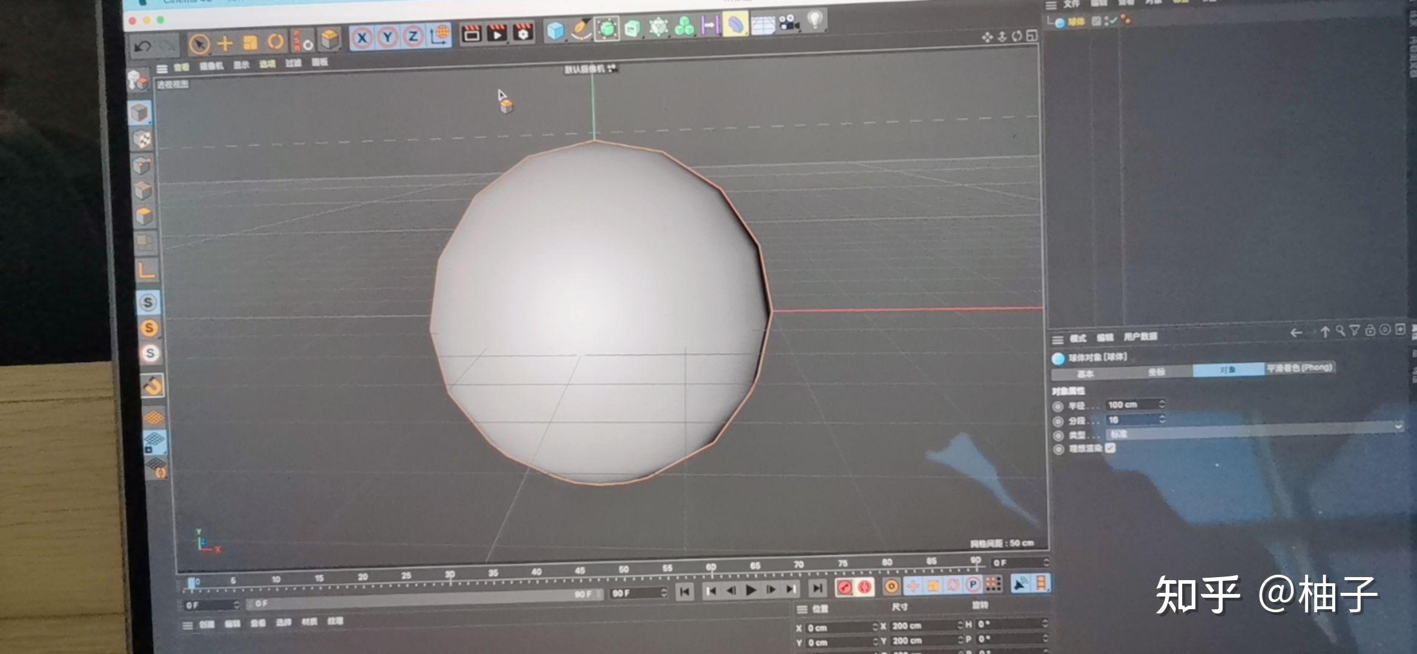Toggle the green enable checkmark on 球体 object
This screenshot has width=1417, height=654.
[x=1113, y=21]
